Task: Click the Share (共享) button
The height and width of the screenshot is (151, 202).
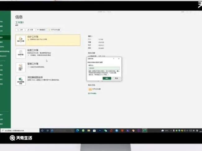Action: 30,30
